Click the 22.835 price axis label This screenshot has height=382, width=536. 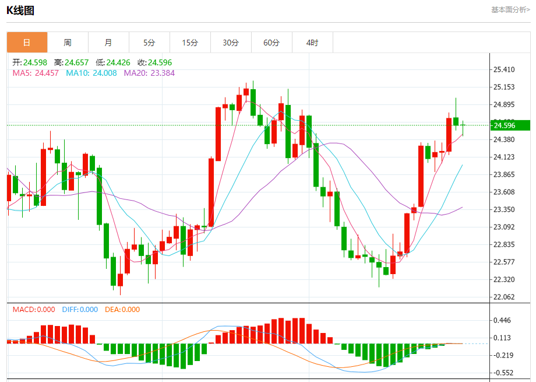[x=504, y=244]
